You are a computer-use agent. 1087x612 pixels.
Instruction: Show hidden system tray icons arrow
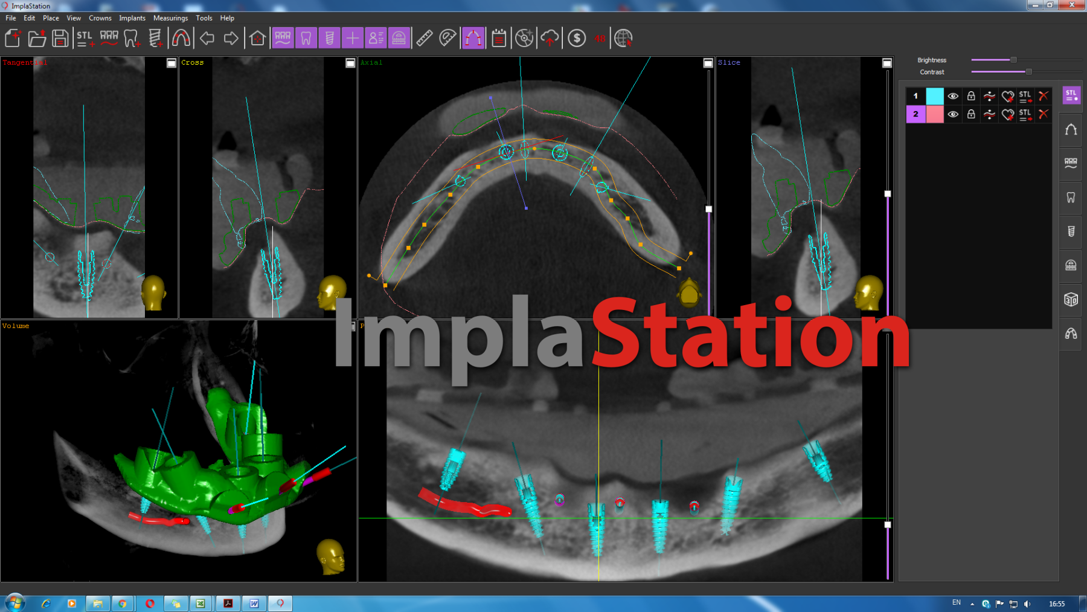[972, 604]
